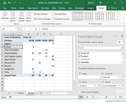This screenshot has width=126, height=103.
Task: Switch to the Data tab
Action: click(54, 8)
